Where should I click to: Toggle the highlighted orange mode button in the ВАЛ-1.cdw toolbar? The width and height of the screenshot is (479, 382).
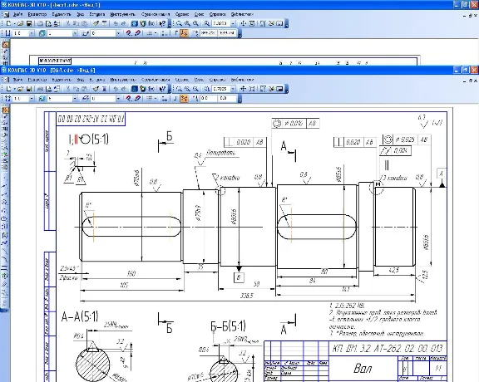pos(184,98)
